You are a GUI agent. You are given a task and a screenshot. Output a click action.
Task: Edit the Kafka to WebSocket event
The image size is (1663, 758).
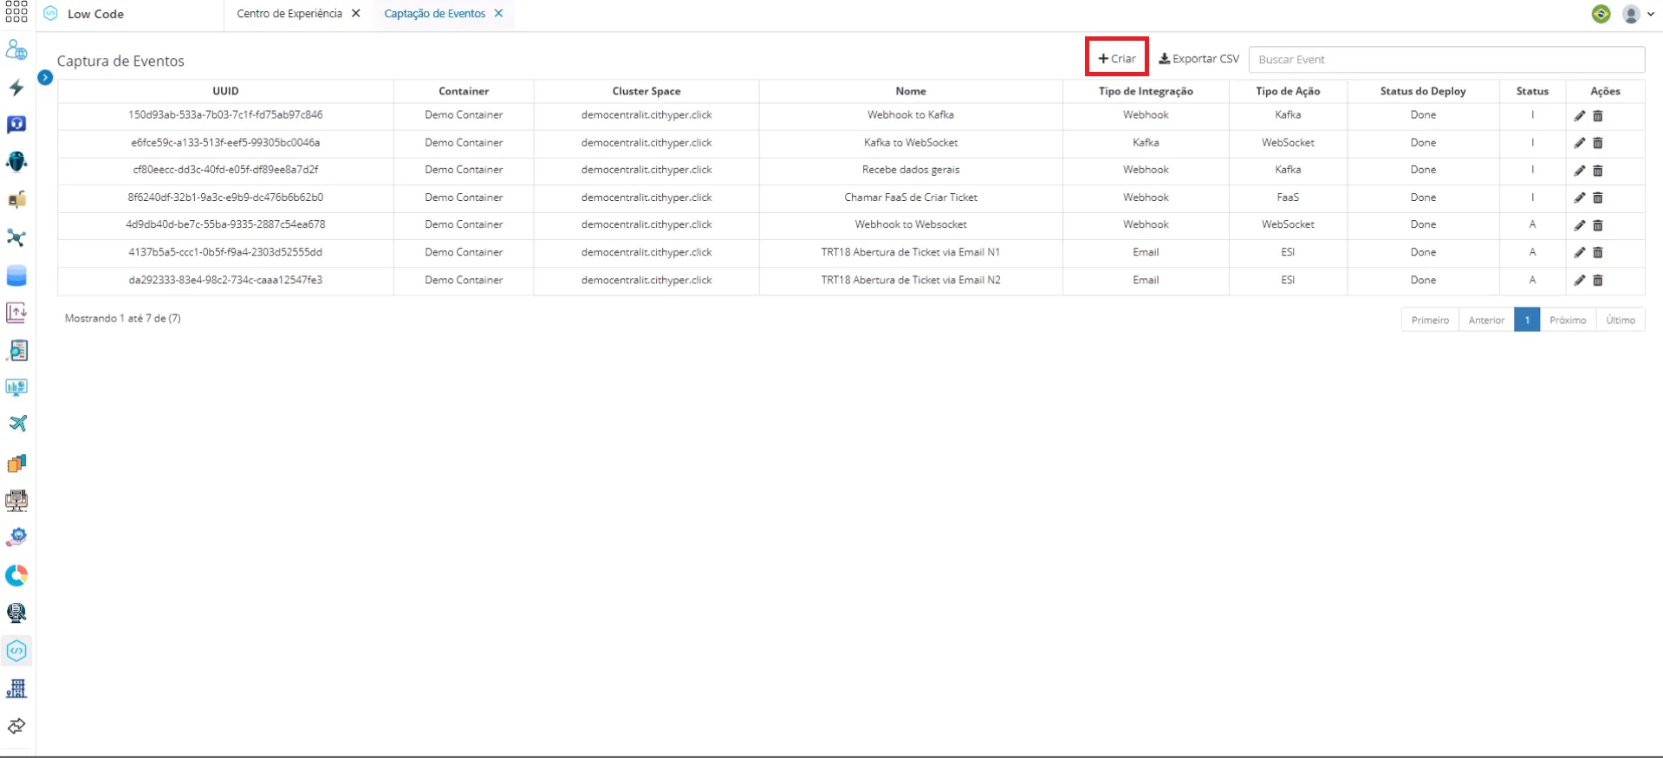[x=1580, y=143]
